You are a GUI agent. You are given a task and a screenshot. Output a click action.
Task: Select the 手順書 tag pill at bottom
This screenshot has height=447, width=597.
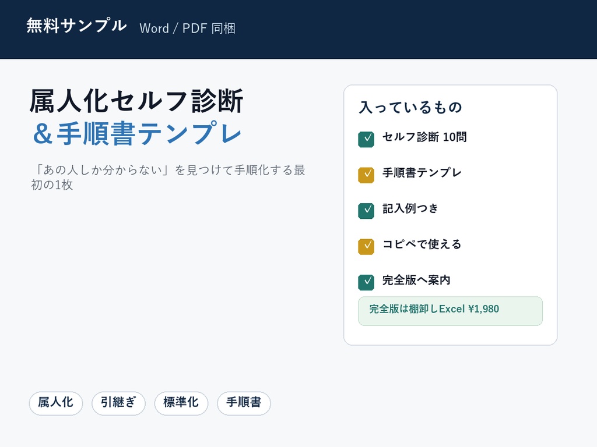(244, 403)
